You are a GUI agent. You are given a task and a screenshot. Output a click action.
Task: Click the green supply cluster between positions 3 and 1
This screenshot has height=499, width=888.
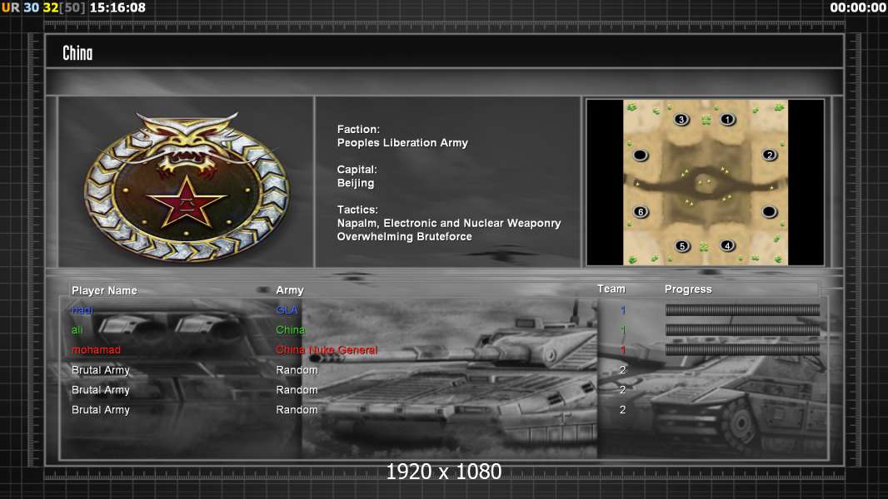pyautogui.click(x=706, y=120)
